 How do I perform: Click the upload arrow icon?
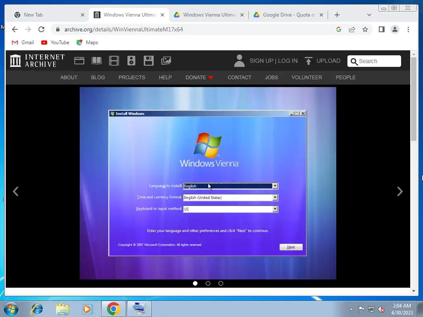click(308, 61)
